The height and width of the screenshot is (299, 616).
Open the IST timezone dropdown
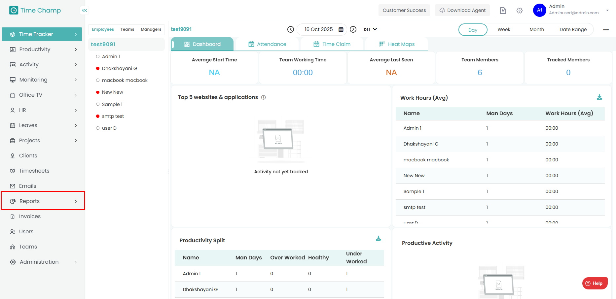click(x=370, y=29)
